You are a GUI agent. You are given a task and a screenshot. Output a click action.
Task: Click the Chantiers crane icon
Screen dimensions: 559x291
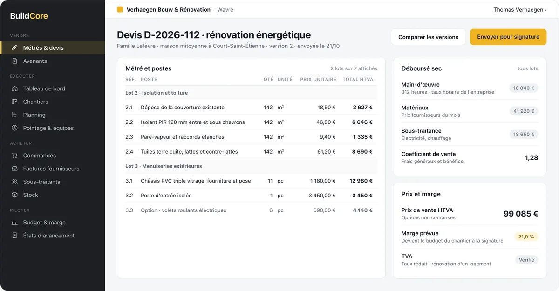[14, 102]
